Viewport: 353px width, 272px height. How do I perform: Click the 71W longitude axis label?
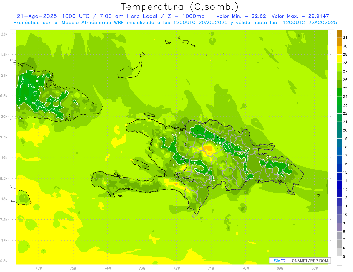coord(211,268)
